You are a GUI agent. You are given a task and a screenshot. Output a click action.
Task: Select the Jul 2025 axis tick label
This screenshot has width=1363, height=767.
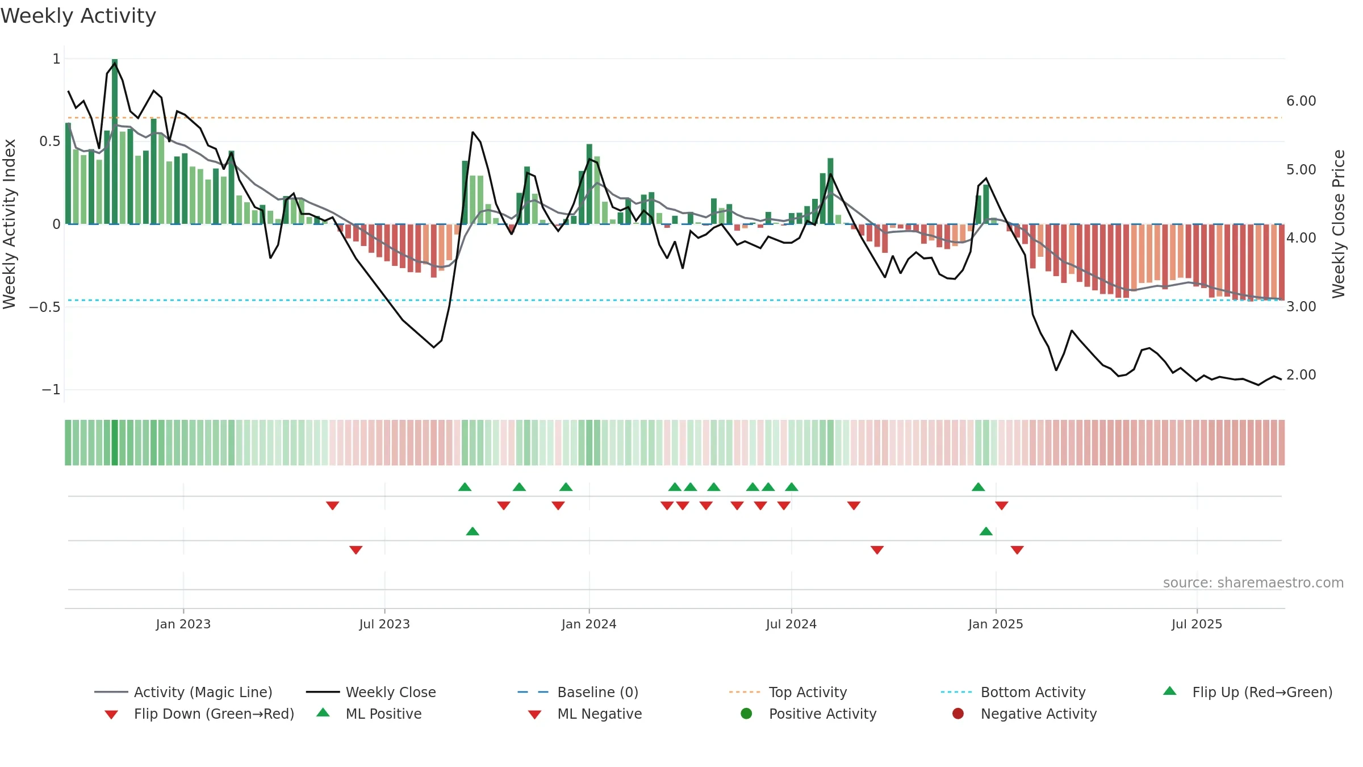(1197, 624)
